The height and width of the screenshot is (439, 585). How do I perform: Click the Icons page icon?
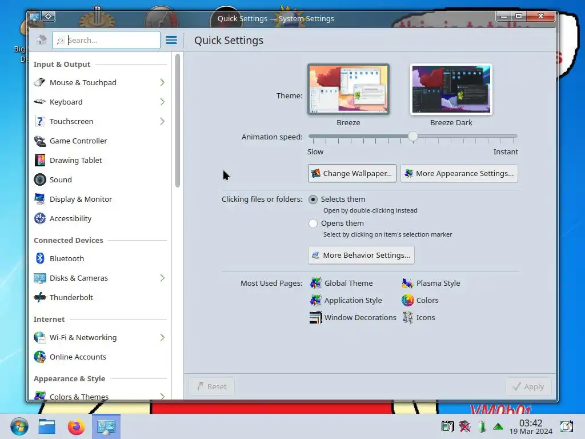pyautogui.click(x=407, y=317)
